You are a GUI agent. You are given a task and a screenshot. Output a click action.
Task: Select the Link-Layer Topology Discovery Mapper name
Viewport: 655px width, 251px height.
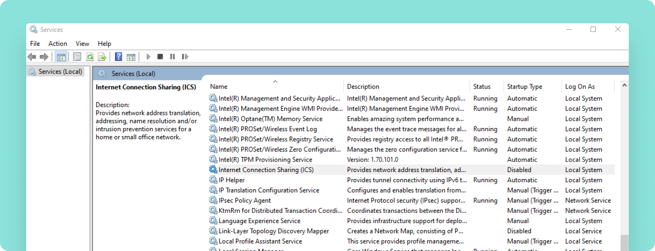pyautogui.click(x=274, y=231)
